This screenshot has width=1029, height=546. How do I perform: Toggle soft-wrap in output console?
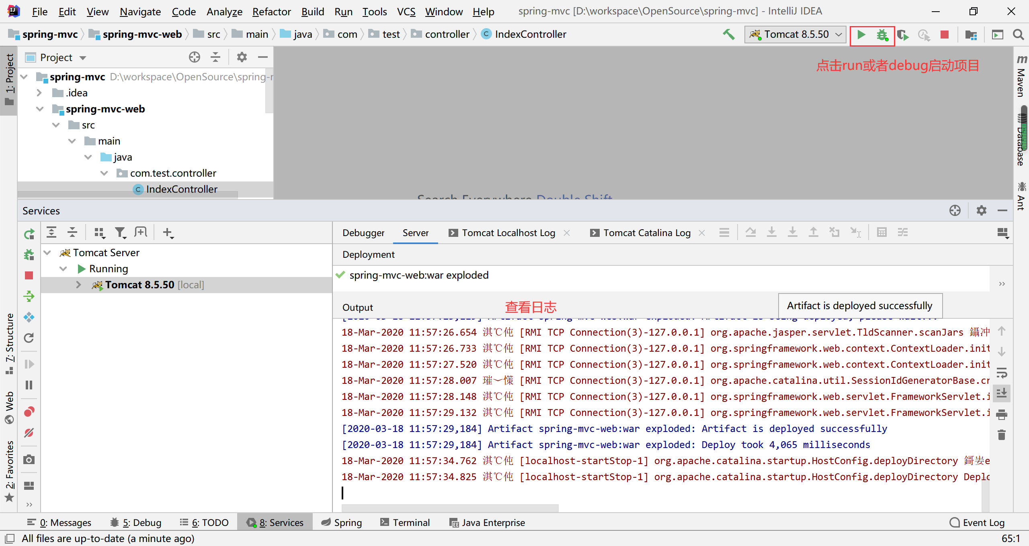(1002, 373)
